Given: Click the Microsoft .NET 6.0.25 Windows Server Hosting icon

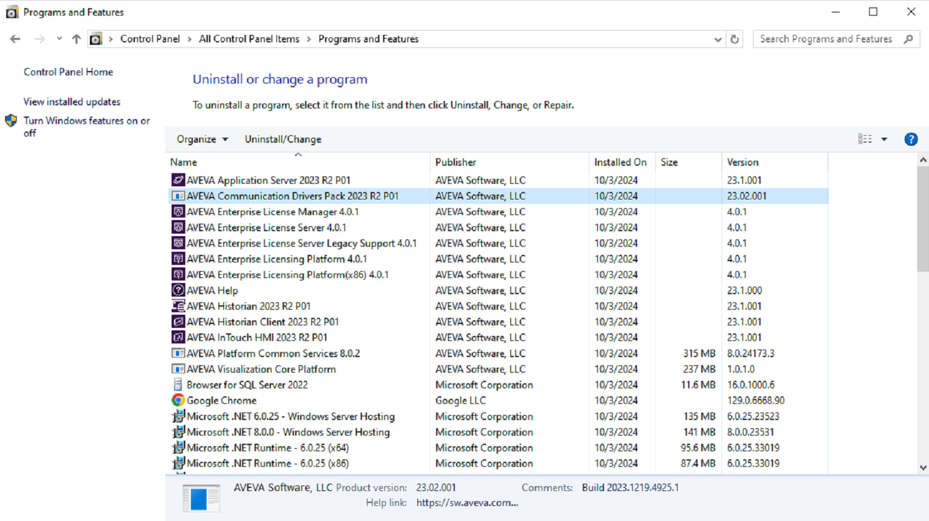Looking at the screenshot, I should (x=178, y=416).
